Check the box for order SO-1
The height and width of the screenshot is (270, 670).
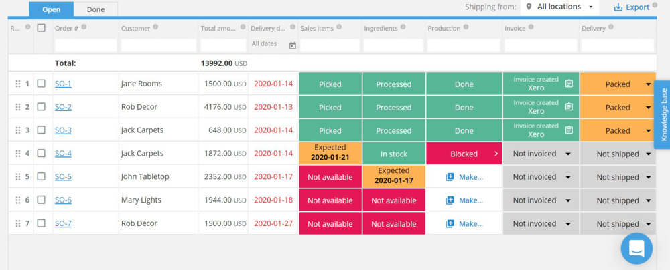41,84
